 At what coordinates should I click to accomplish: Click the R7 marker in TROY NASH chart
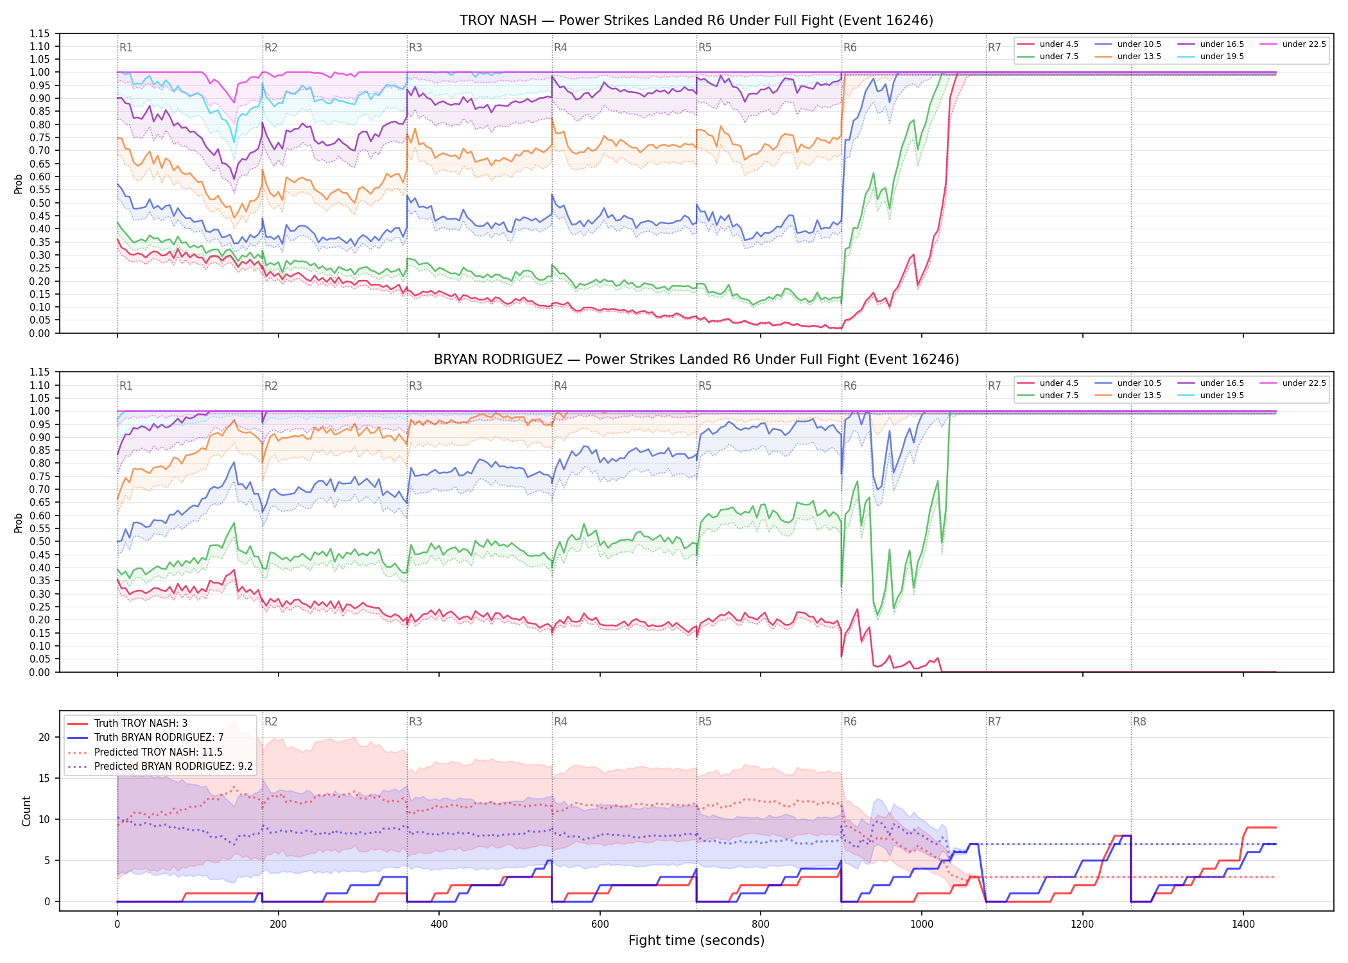(994, 48)
